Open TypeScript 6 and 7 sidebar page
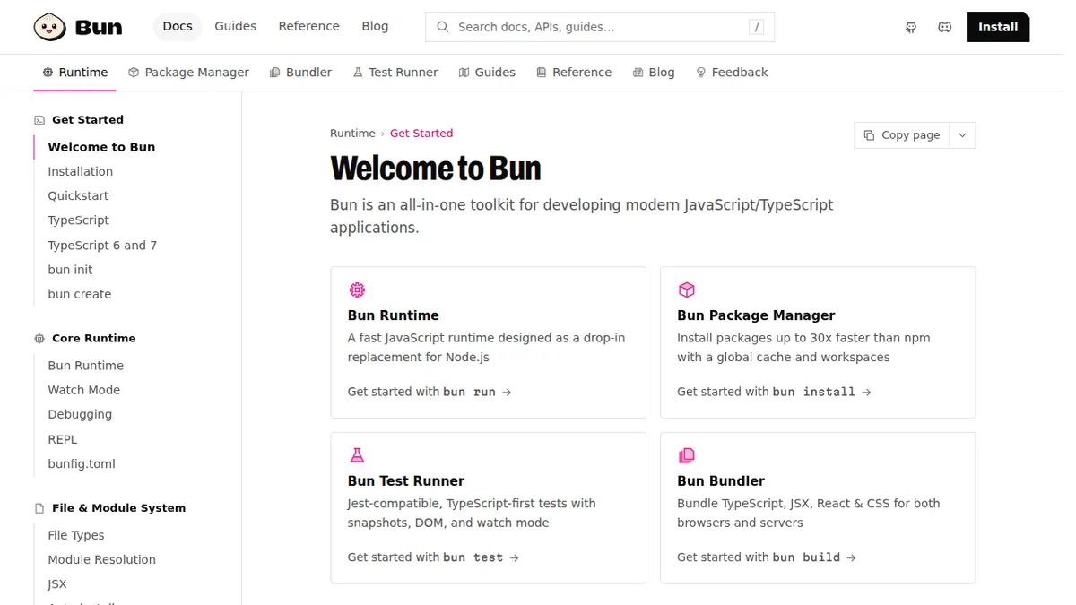Image resolution: width=1076 pixels, height=605 pixels. pos(102,246)
